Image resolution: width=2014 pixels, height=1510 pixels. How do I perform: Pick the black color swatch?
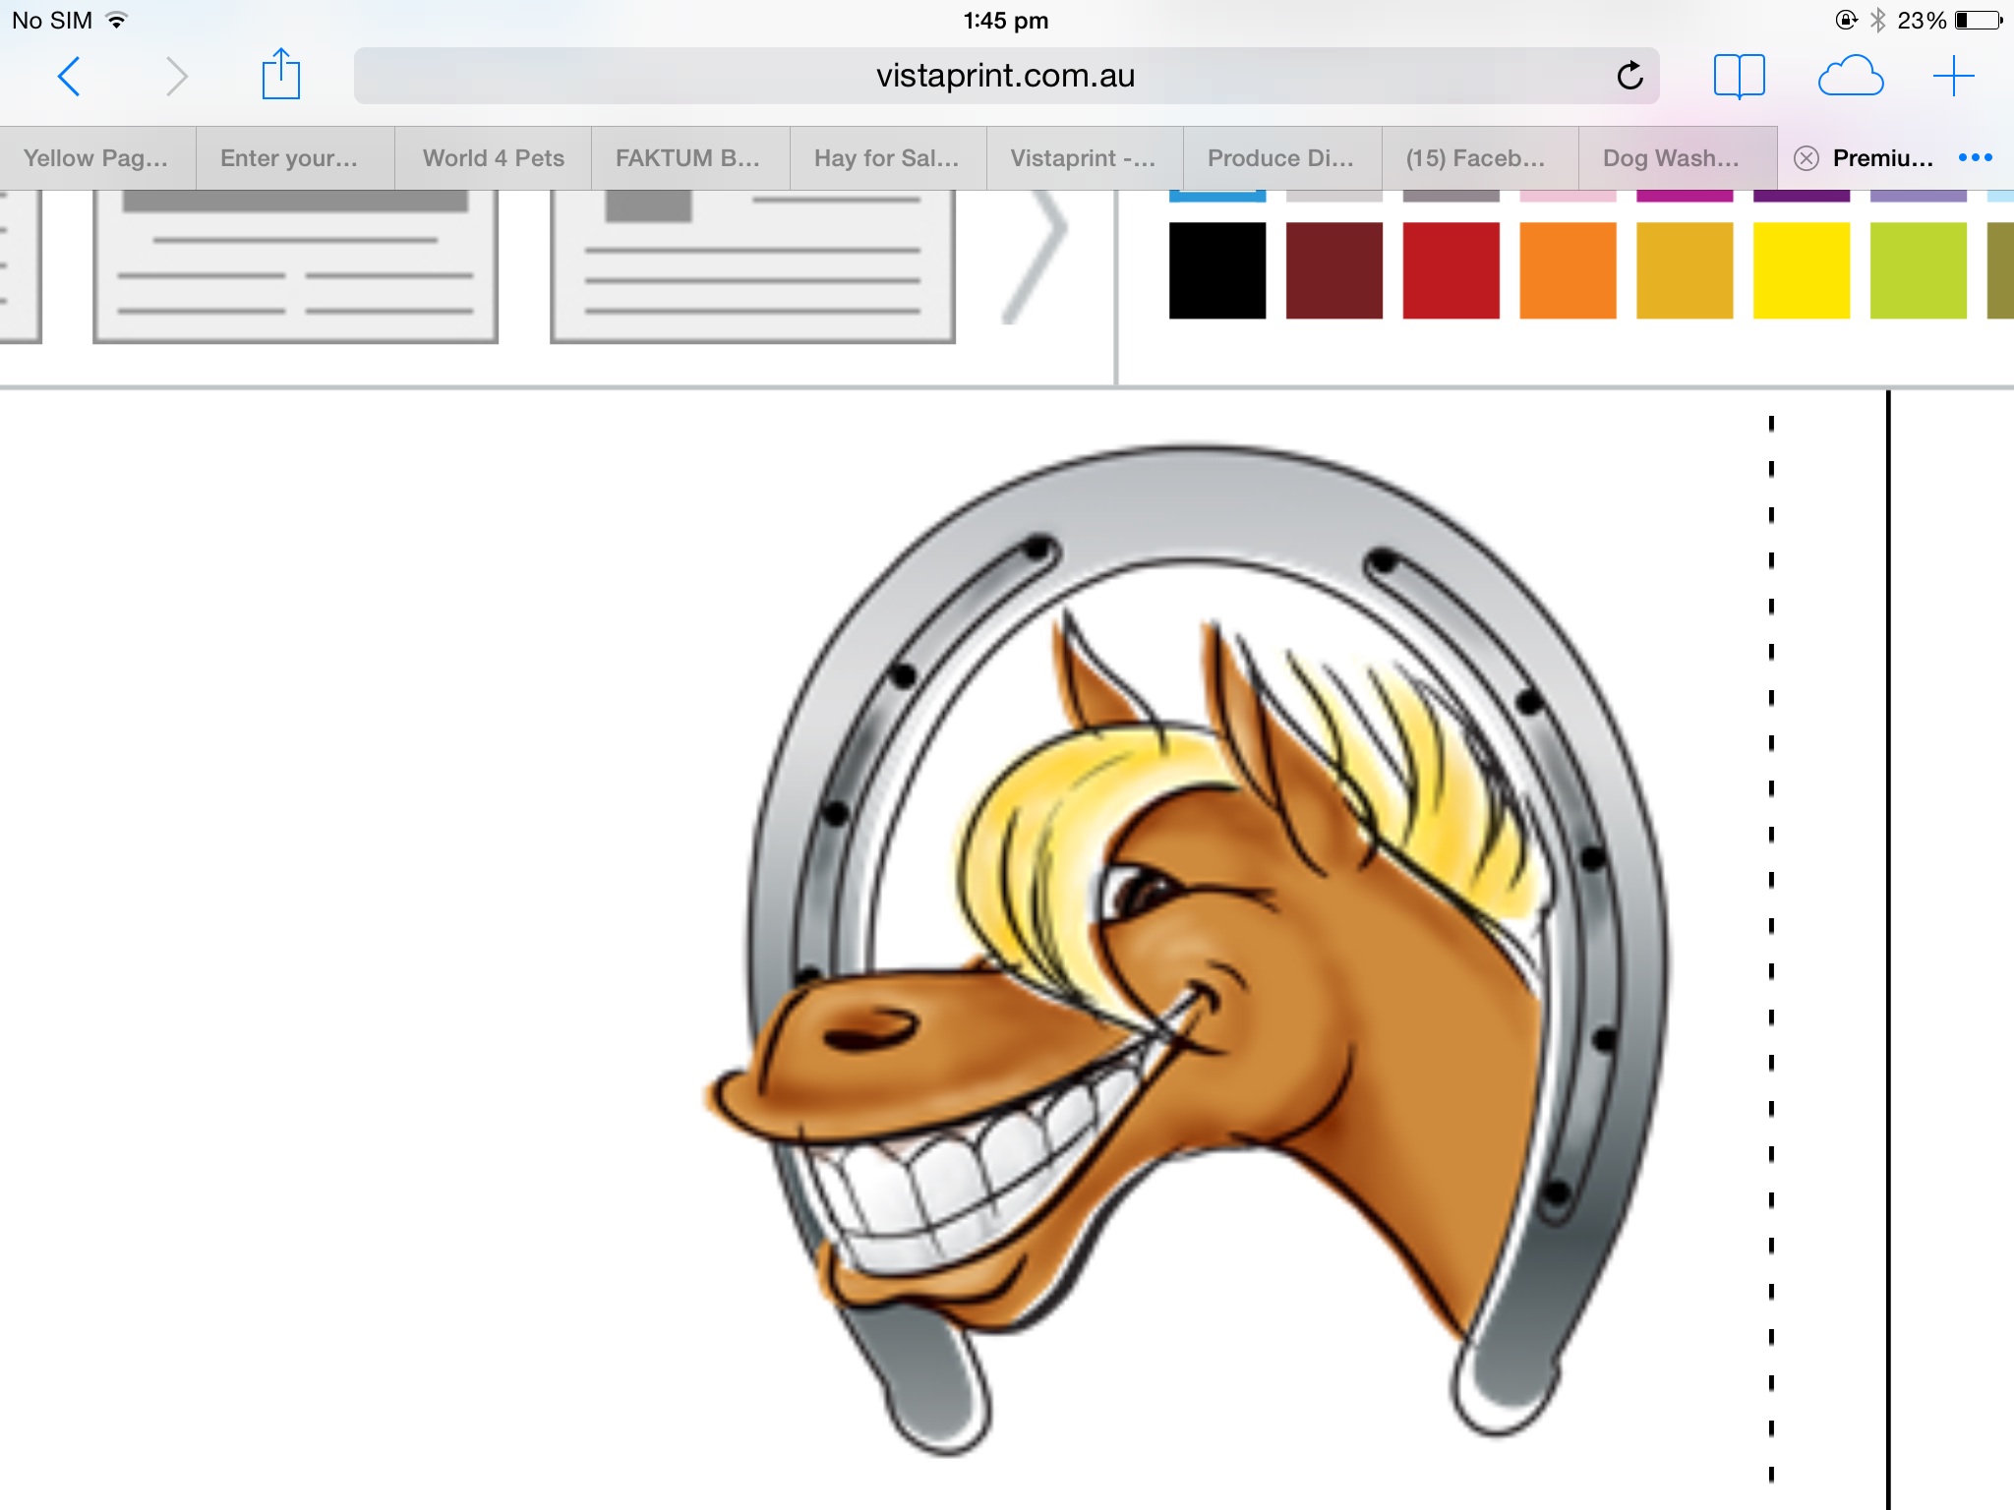point(1216,270)
